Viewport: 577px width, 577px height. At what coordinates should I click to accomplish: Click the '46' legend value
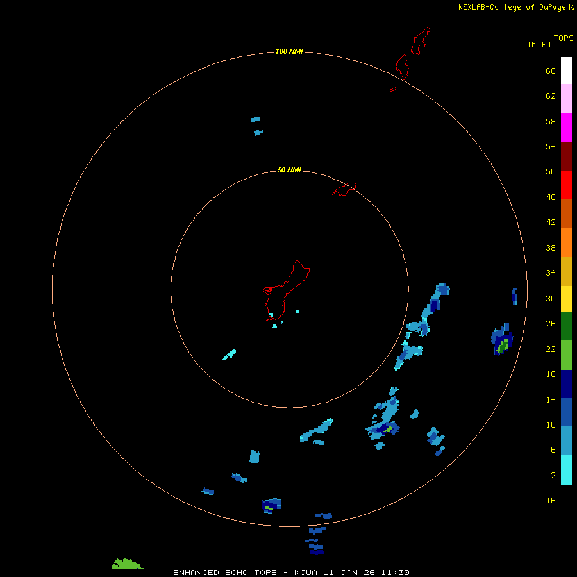pos(551,197)
